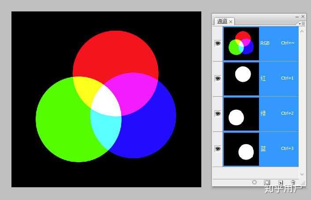311x200 pixels.
Task: Delete current channel trash icon
Action: tap(293, 182)
